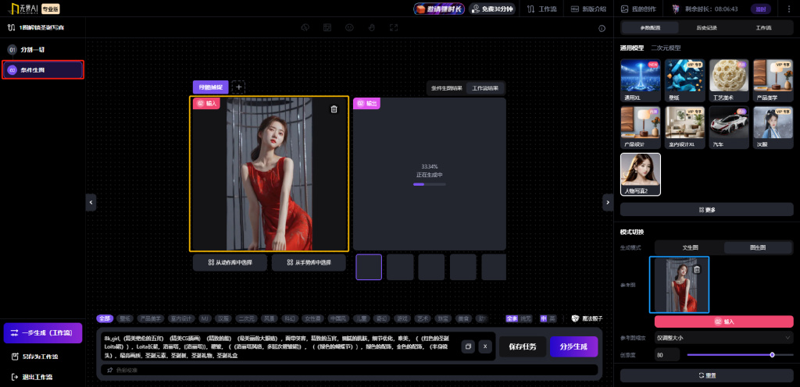Collapse the right panel with arrow
The height and width of the screenshot is (387, 800).
coord(608,202)
